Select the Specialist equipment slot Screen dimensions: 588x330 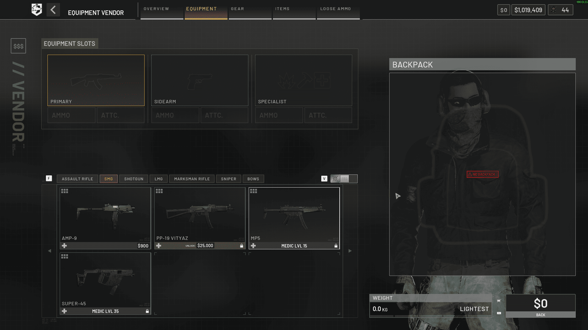click(303, 80)
